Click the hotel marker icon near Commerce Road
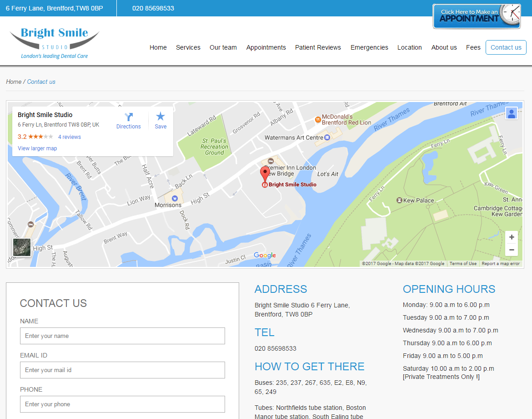 click(30, 224)
